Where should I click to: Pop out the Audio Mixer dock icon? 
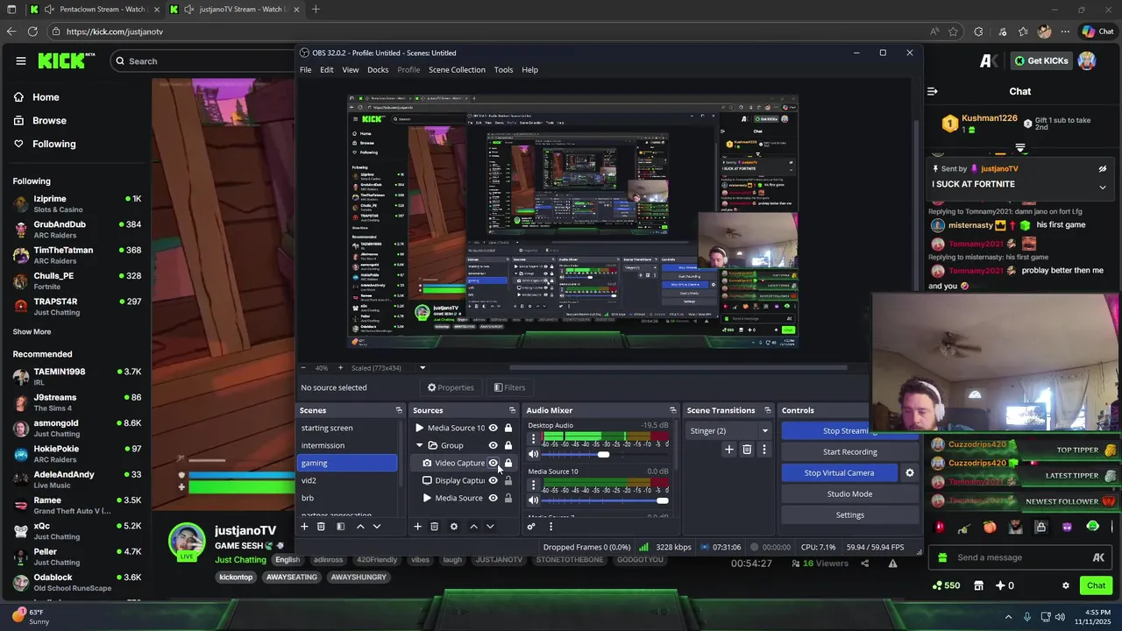point(673,410)
